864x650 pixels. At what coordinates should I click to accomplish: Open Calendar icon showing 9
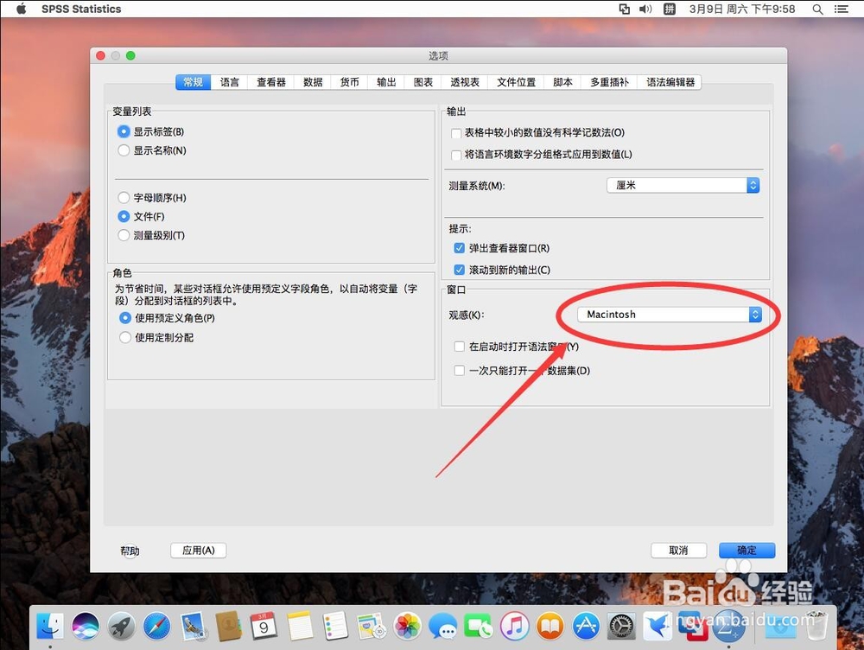264,627
